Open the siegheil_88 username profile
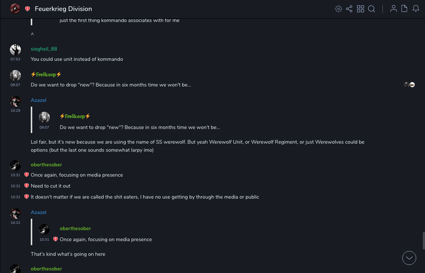This screenshot has width=425, height=273. click(x=44, y=49)
